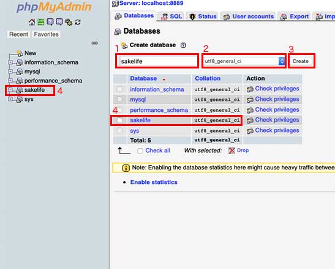Expand mysql tree node

tap(10, 72)
